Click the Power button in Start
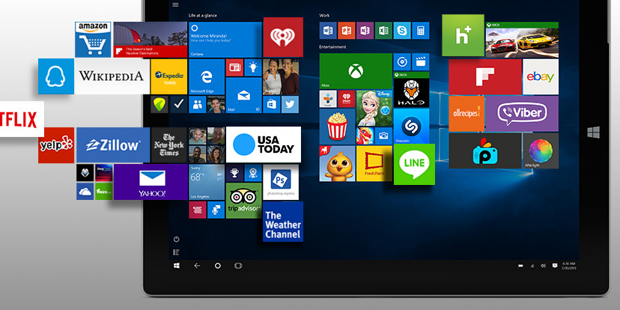The height and width of the screenshot is (310, 620). pyautogui.click(x=176, y=239)
